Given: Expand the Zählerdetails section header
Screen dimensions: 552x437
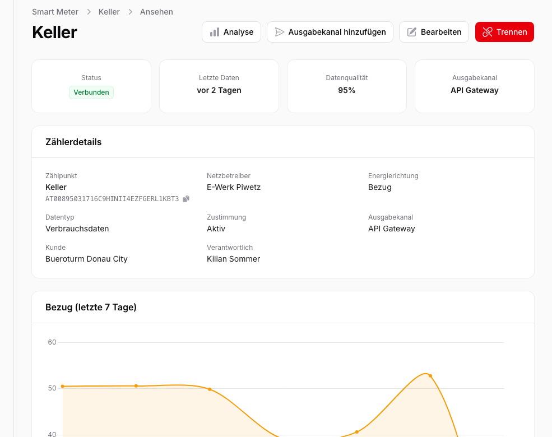Looking at the screenshot, I should point(73,142).
